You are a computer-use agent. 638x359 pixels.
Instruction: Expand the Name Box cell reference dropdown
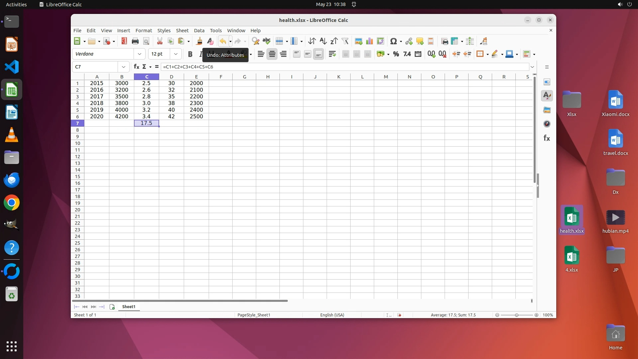[x=124, y=67]
